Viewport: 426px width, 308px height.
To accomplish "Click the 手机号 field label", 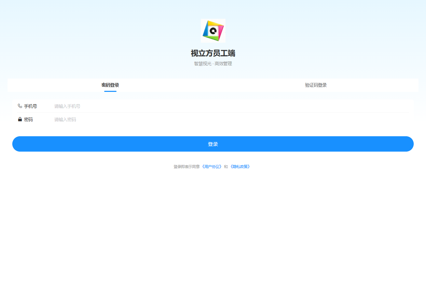I will click(x=30, y=106).
